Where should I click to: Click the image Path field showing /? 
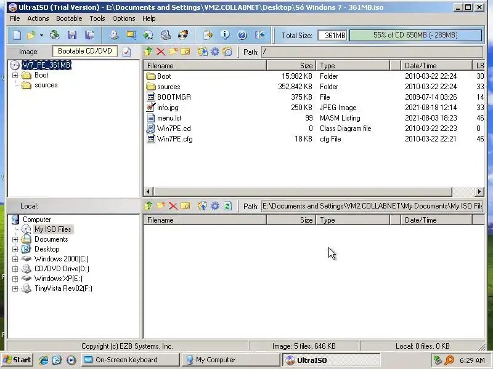372,52
